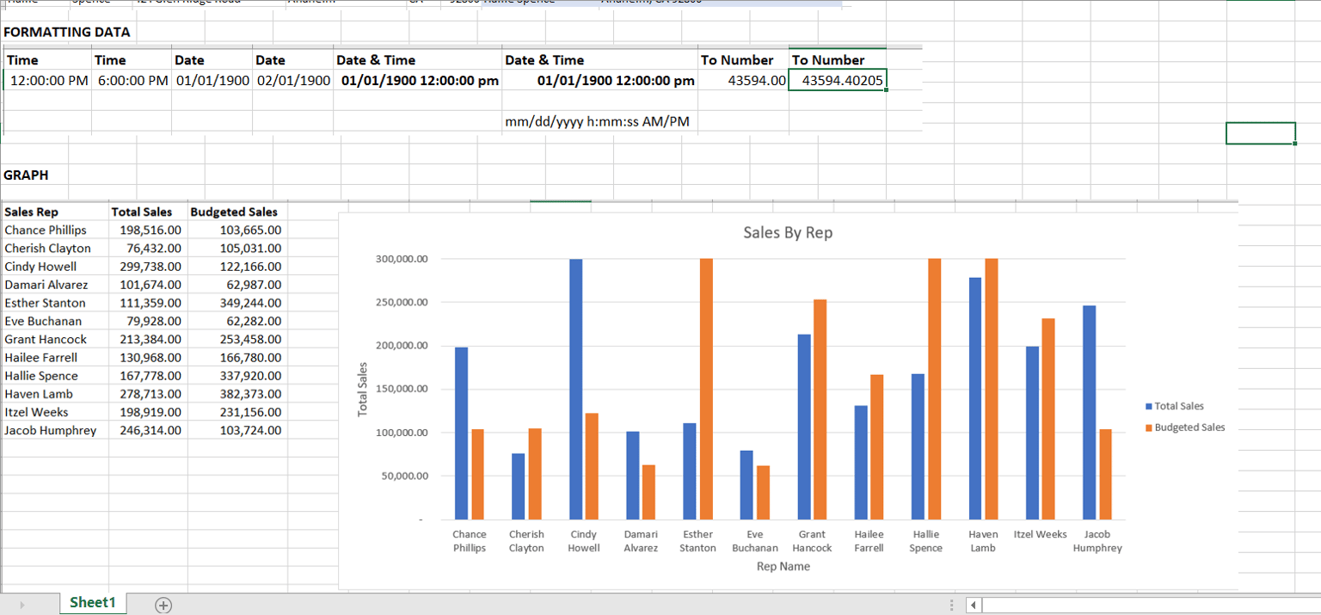
Task: Select the chart title Sales By Rep
Action: 788,233
